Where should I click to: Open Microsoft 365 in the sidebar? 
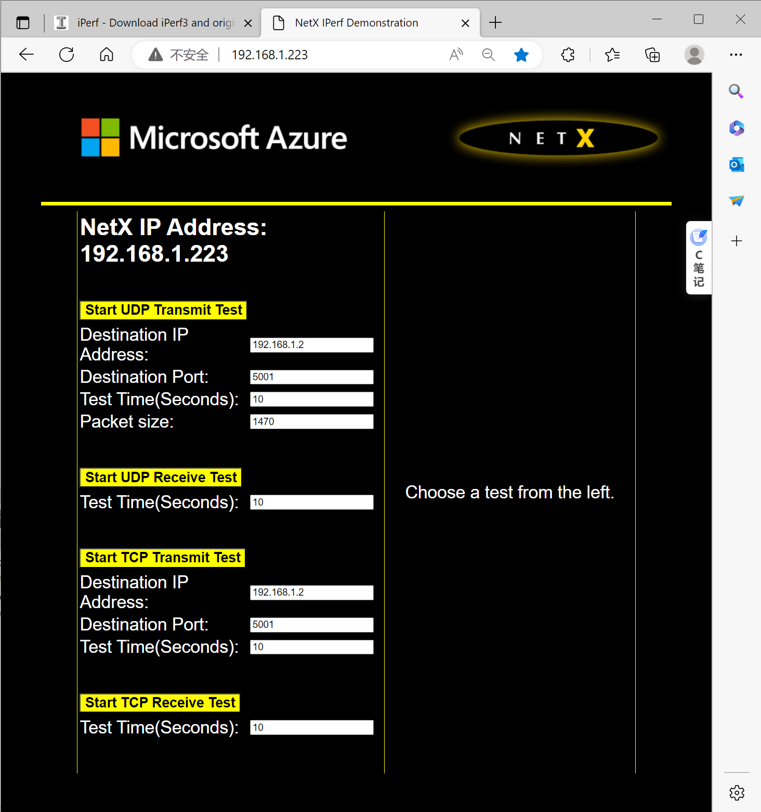coord(736,128)
